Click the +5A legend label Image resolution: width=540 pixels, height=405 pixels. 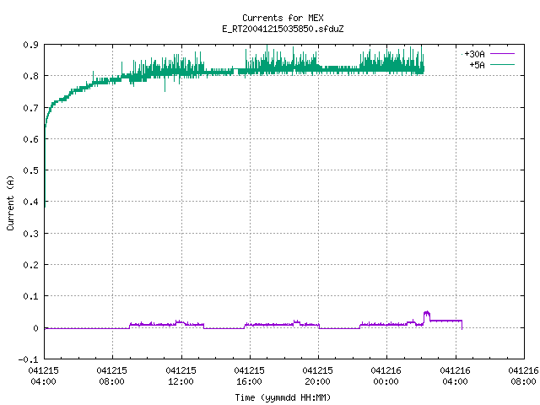point(477,65)
